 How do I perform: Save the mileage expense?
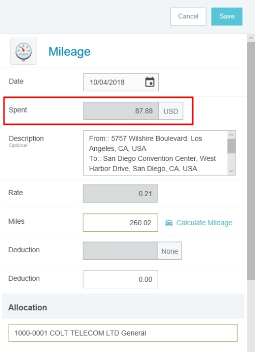226,16
